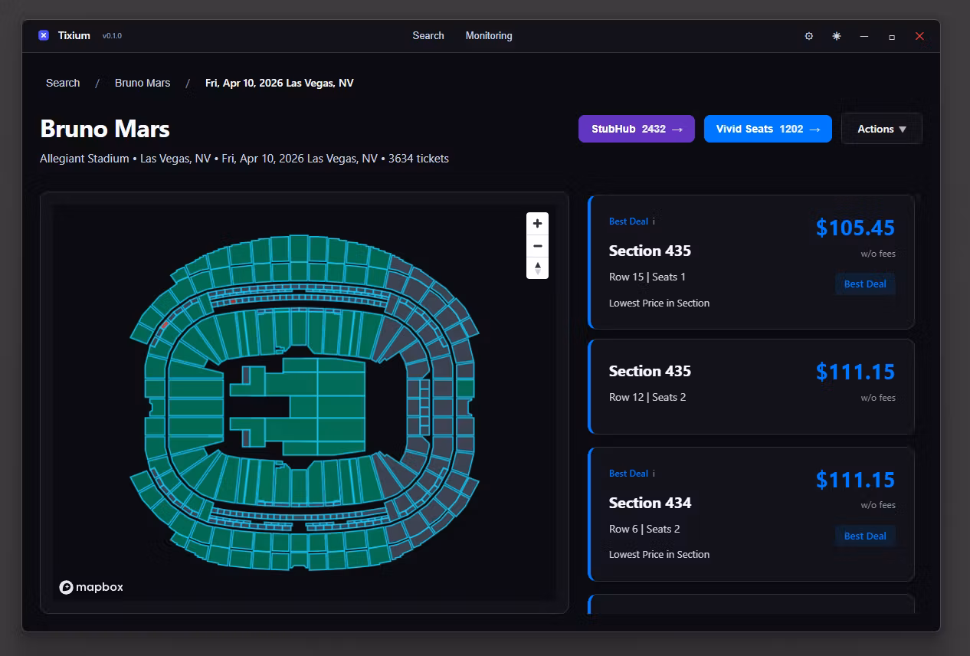This screenshot has height=656, width=970.
Task: Open the Search tab
Action: tap(428, 36)
